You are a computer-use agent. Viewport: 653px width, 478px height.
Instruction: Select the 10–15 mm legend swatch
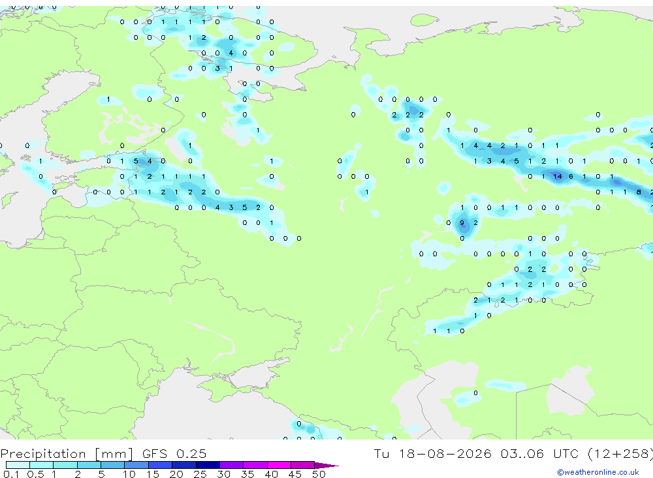click(136, 465)
